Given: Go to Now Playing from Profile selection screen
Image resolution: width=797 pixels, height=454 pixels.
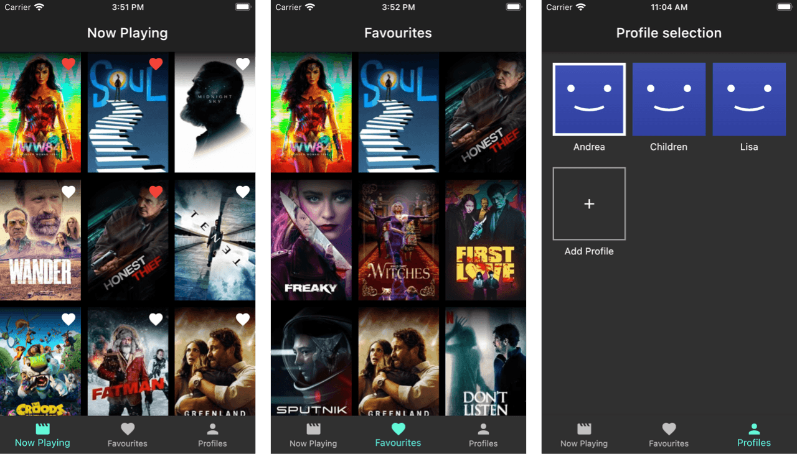Looking at the screenshot, I should pyautogui.click(x=584, y=435).
